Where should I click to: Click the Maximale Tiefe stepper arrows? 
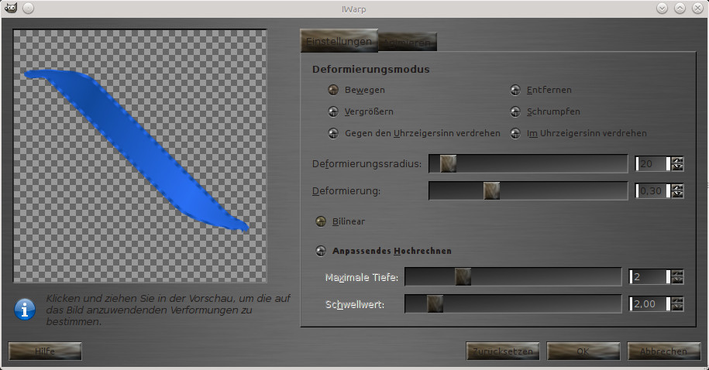coord(678,277)
